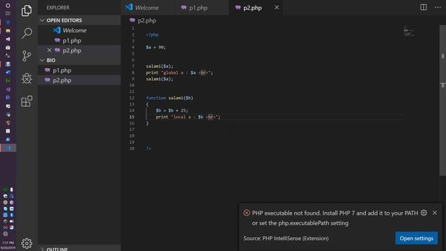Place cursor on line 4 '$a = 90;'
Image resolution: width=446 pixels, height=251 pixels.
click(x=155, y=47)
